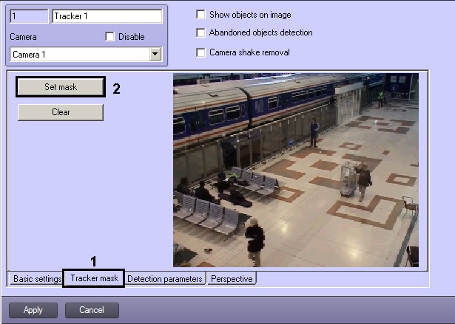Select the Tracker mask tab
The height and width of the screenshot is (324, 455).
[94, 278]
